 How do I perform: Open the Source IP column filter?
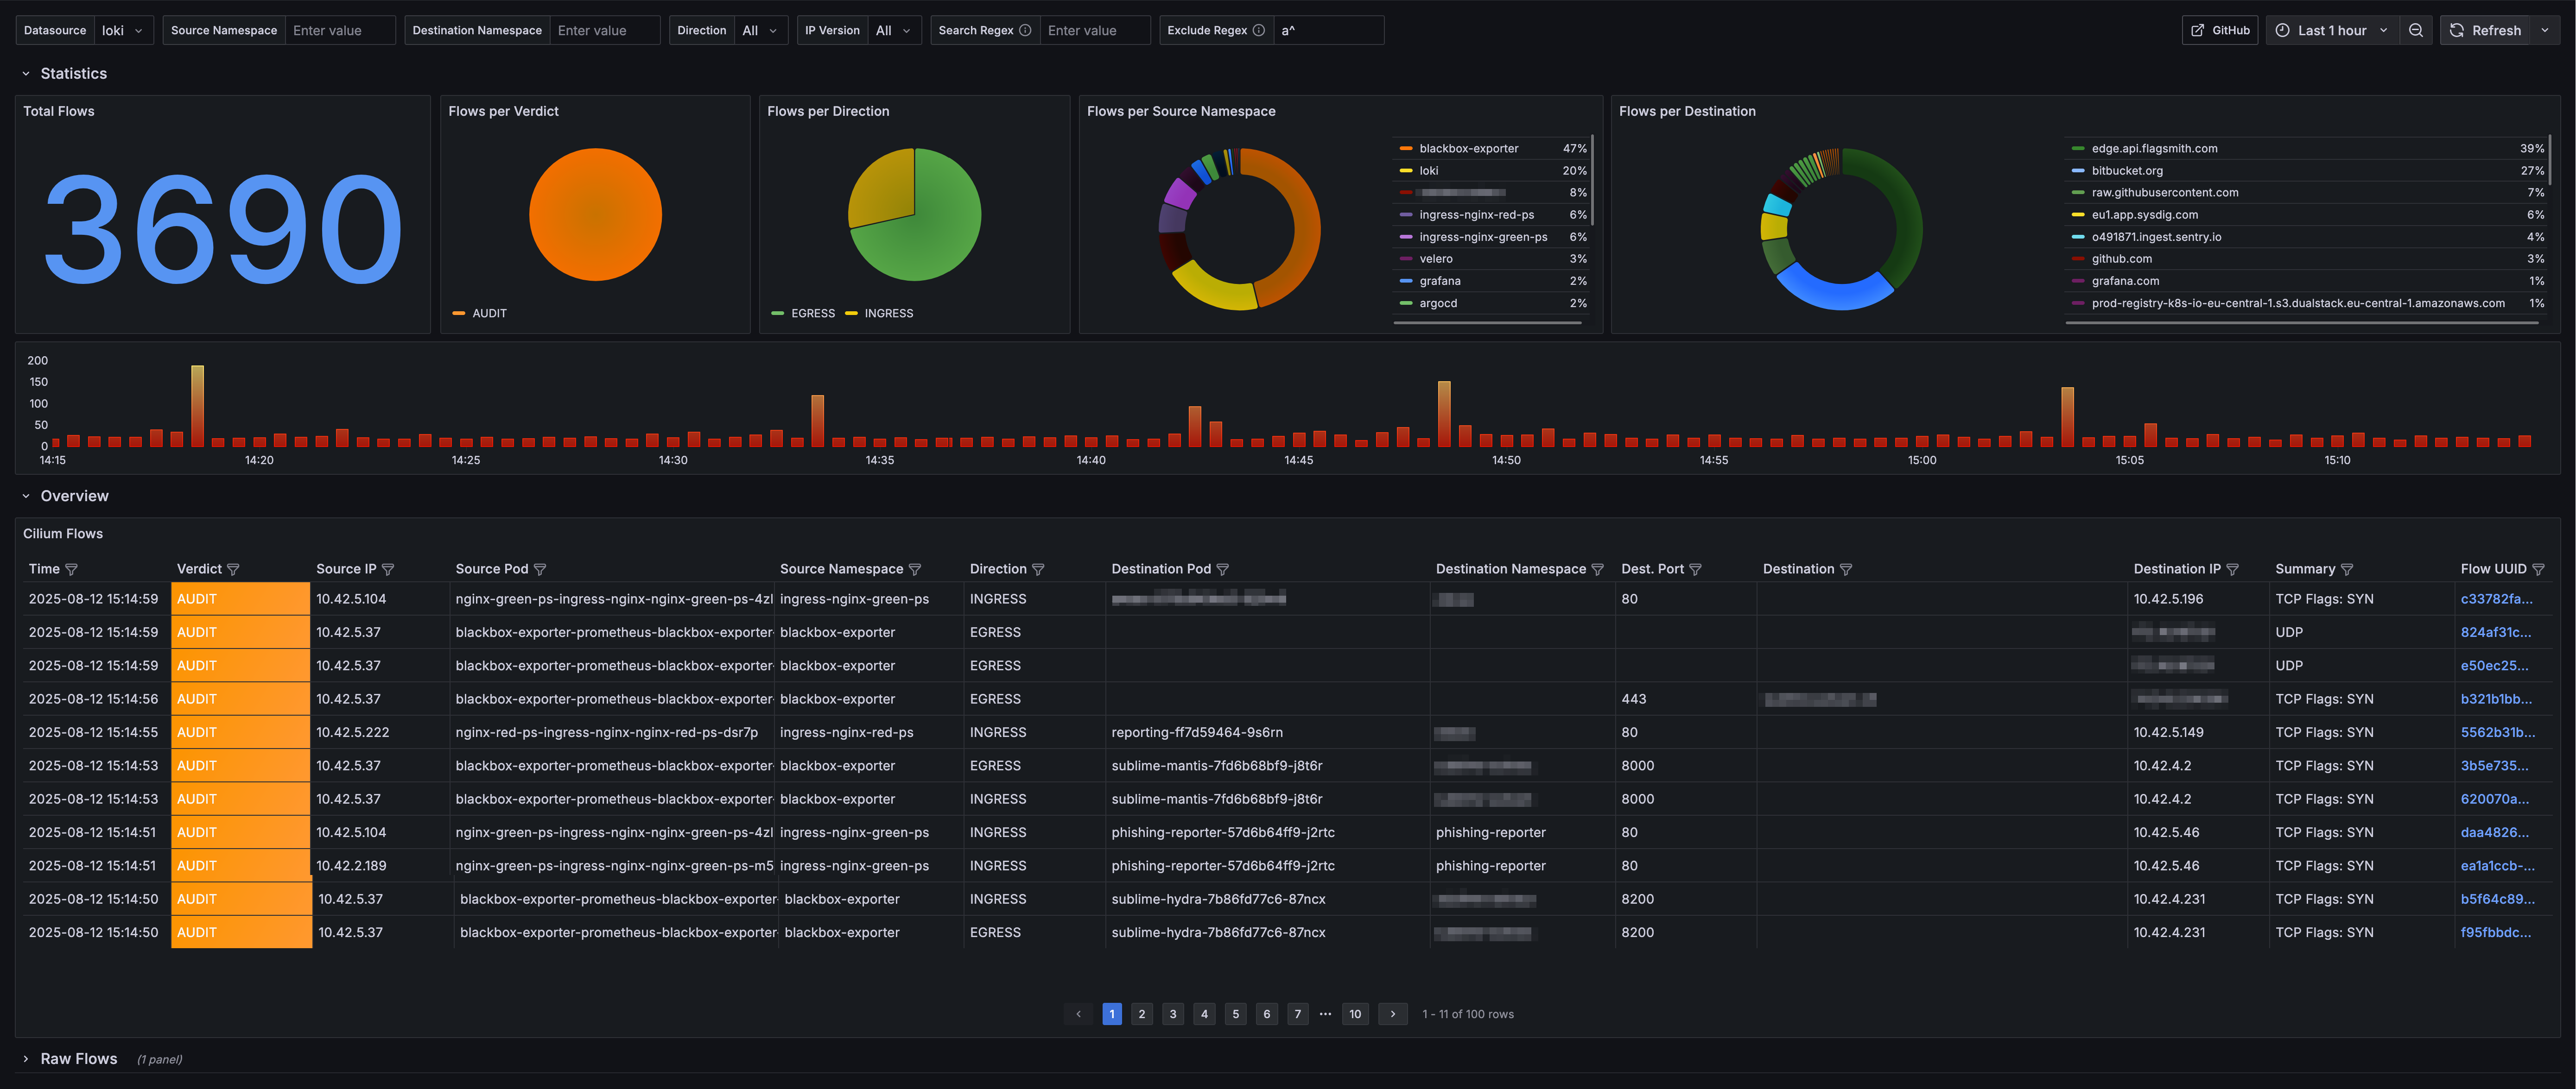pyautogui.click(x=388, y=569)
